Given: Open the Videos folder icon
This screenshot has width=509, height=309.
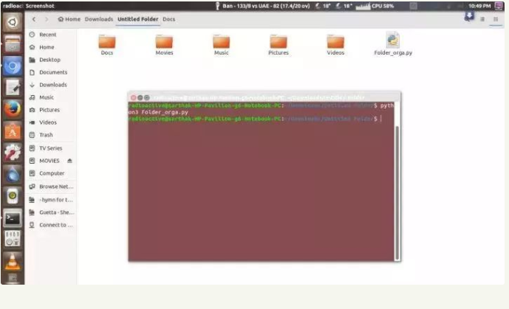Looking at the screenshot, I should coord(335,45).
